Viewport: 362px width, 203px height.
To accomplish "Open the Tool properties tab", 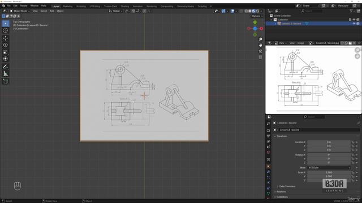I will click(268, 124).
